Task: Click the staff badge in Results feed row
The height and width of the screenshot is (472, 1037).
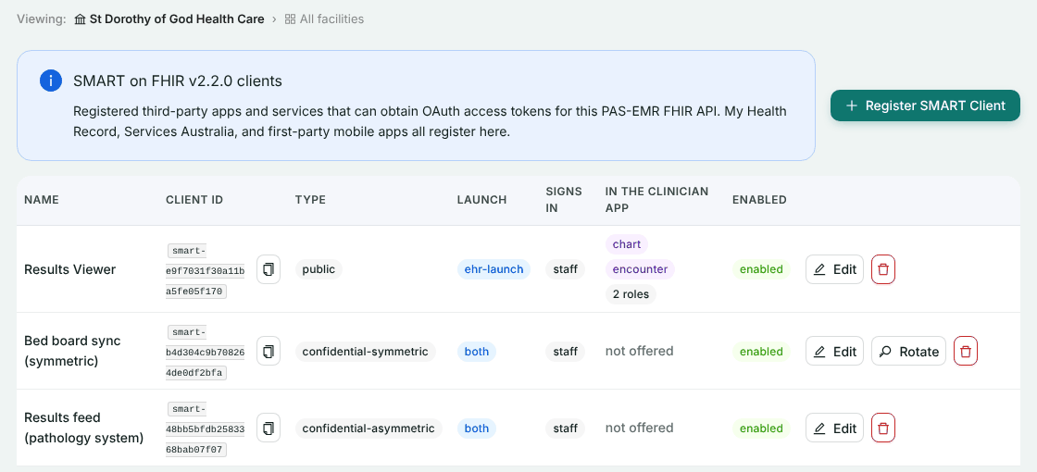Action: click(565, 428)
